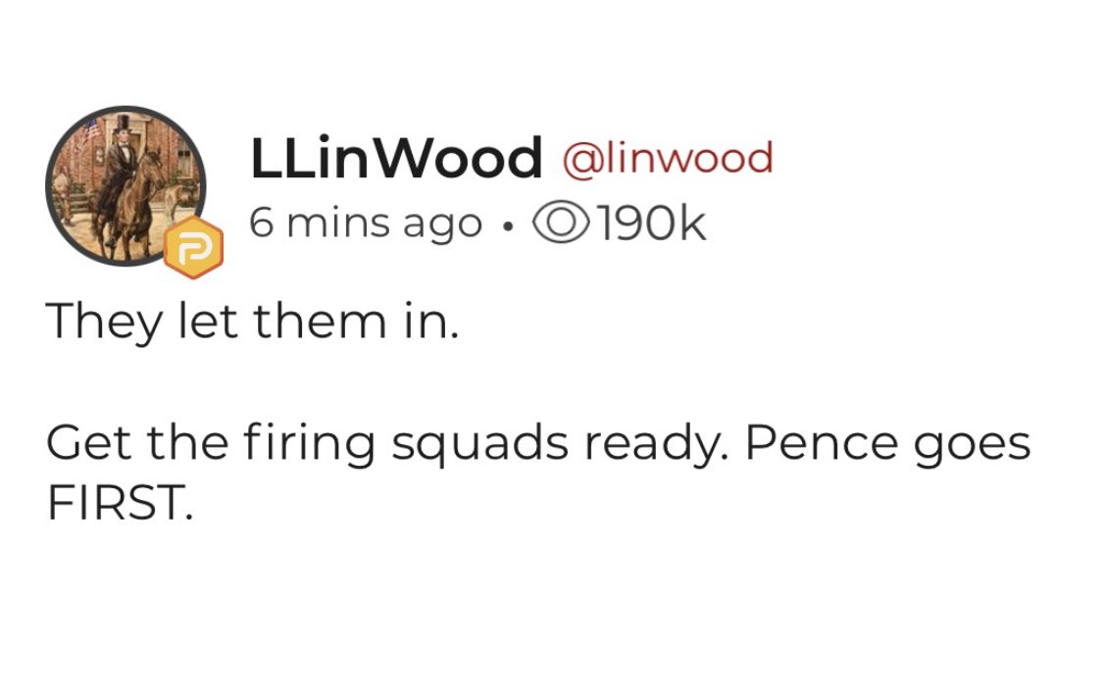Click the "6 mins ago" timestamp
This screenshot has height=694, width=1103.
[366, 224]
